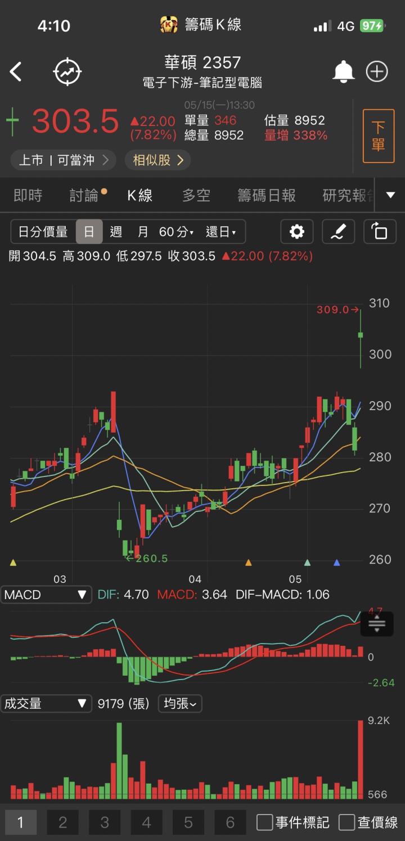Tap the signal strength bars icon
This screenshot has width=405, height=841.
pos(322,26)
